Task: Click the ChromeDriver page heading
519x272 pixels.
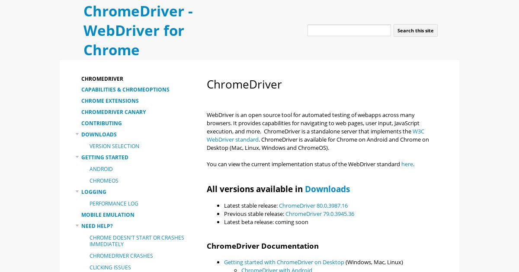Action: pyautogui.click(x=244, y=85)
